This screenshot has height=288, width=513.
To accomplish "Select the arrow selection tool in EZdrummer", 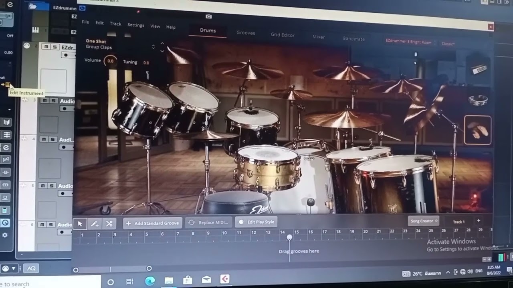I will [x=80, y=224].
